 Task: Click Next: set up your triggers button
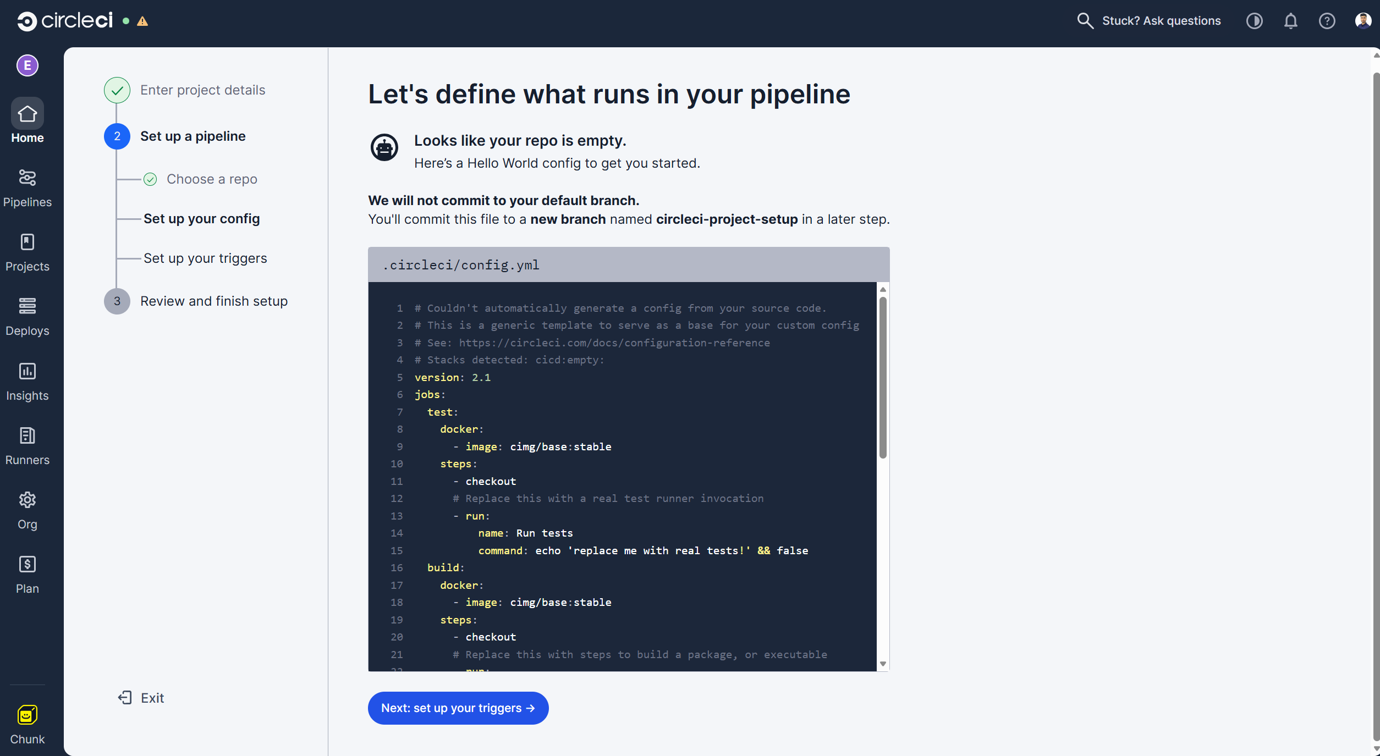click(458, 708)
